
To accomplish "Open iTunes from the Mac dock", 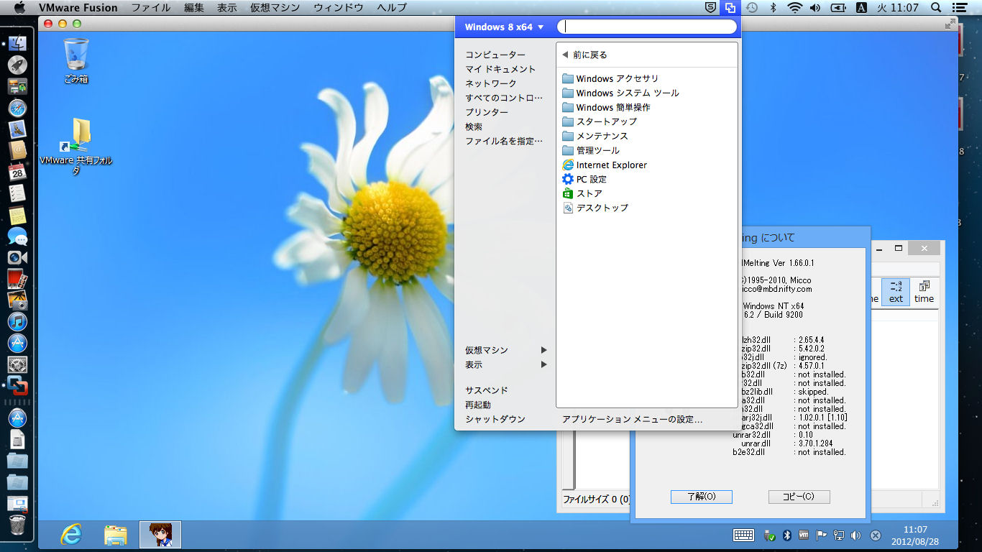I will pos(17,321).
